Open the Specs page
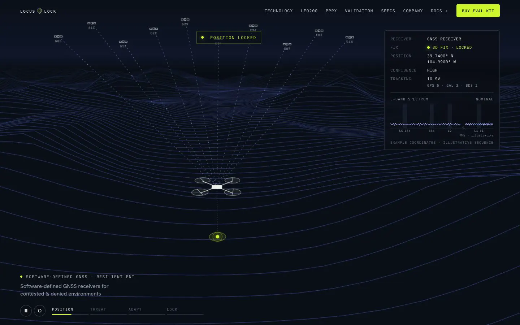 click(388, 11)
